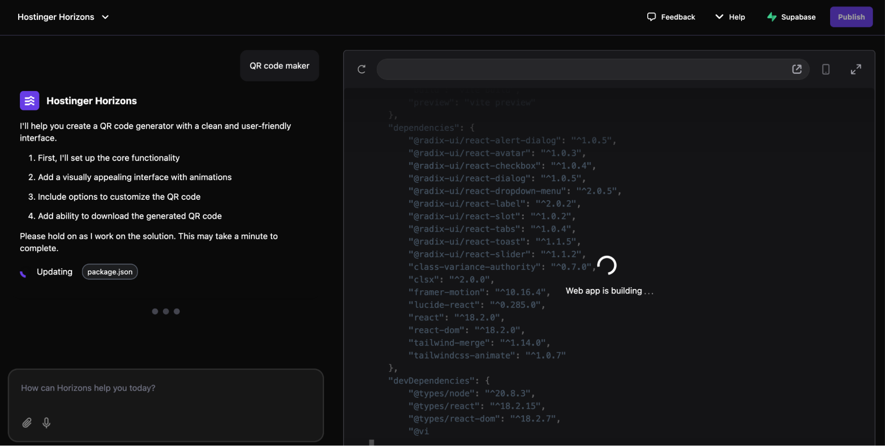Click the chat message input field
The height and width of the screenshot is (446, 885).
tap(166, 388)
